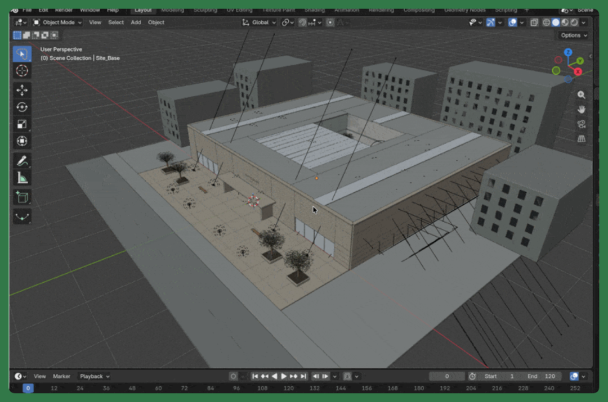This screenshot has height=402, width=608.
Task: Open the Object Mode dropdown
Action: (57, 22)
